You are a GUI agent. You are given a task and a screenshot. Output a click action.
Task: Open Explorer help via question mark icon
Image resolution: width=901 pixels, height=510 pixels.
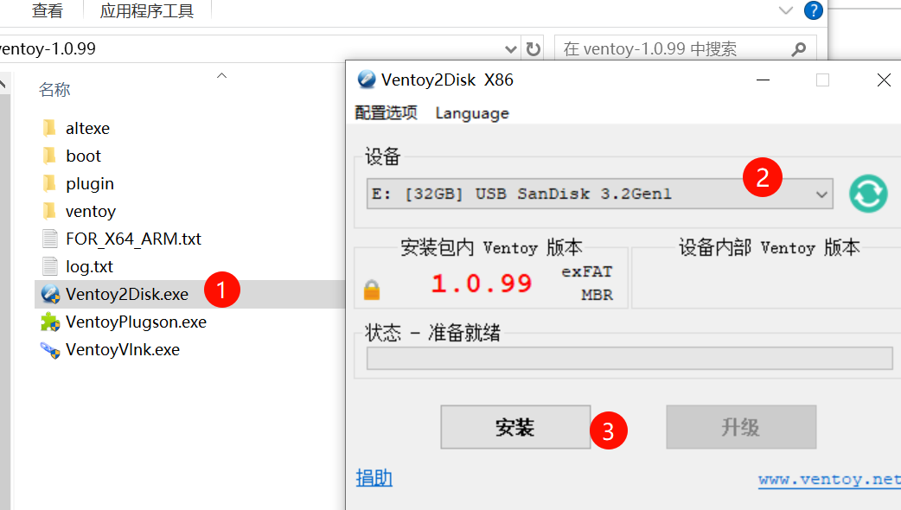coord(813,10)
